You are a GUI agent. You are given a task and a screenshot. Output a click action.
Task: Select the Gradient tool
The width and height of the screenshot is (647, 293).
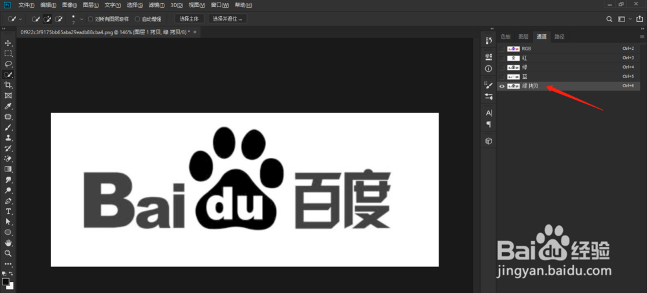(8, 169)
